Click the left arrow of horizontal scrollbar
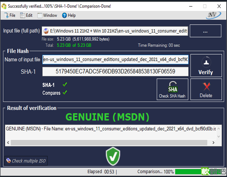Viewport: 227px width, 177px height. [8, 143]
